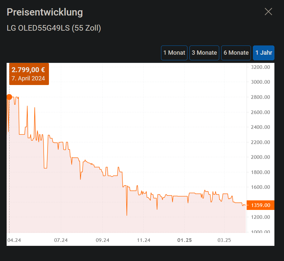Click the 2.799,00 € tooltip box

point(29,74)
